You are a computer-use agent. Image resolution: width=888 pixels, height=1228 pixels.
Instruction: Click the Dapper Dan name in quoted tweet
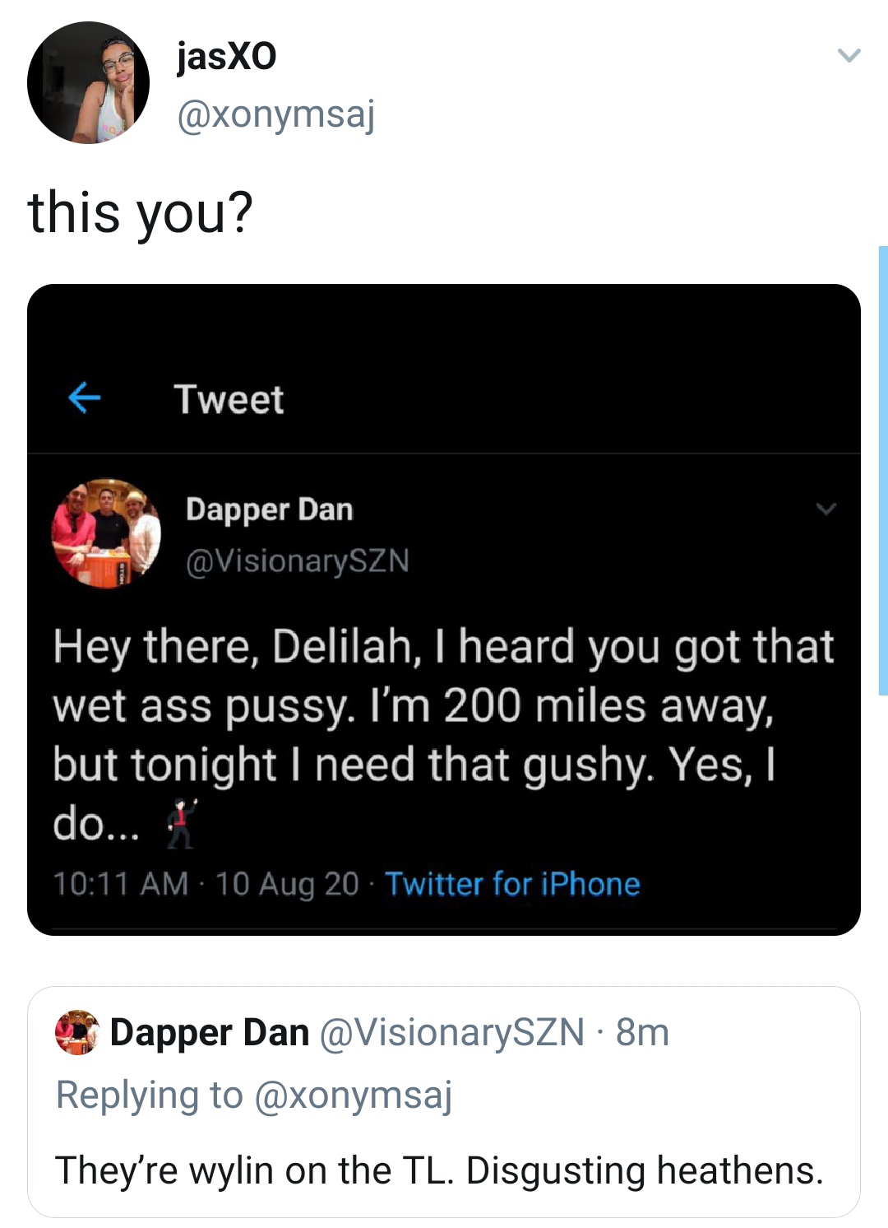pos(209,1032)
